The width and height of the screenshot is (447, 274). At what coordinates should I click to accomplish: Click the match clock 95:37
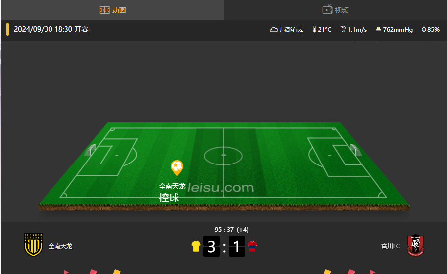pos(224,230)
